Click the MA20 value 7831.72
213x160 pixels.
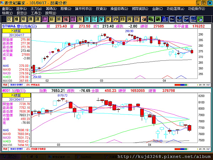[23, 138]
